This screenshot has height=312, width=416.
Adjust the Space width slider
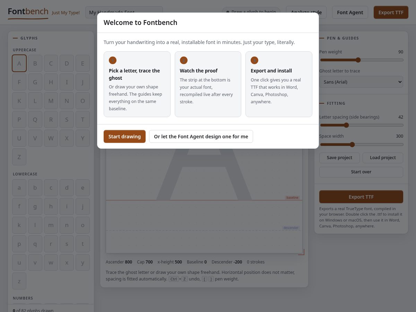pyautogui.click(x=361, y=144)
